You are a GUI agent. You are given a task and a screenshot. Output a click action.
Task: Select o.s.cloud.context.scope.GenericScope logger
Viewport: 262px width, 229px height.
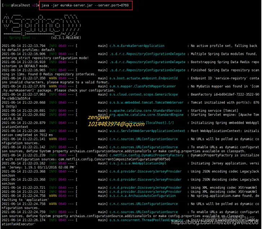[x=144, y=94]
